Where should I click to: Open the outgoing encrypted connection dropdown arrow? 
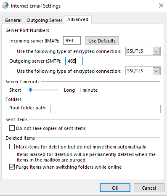(156, 71)
